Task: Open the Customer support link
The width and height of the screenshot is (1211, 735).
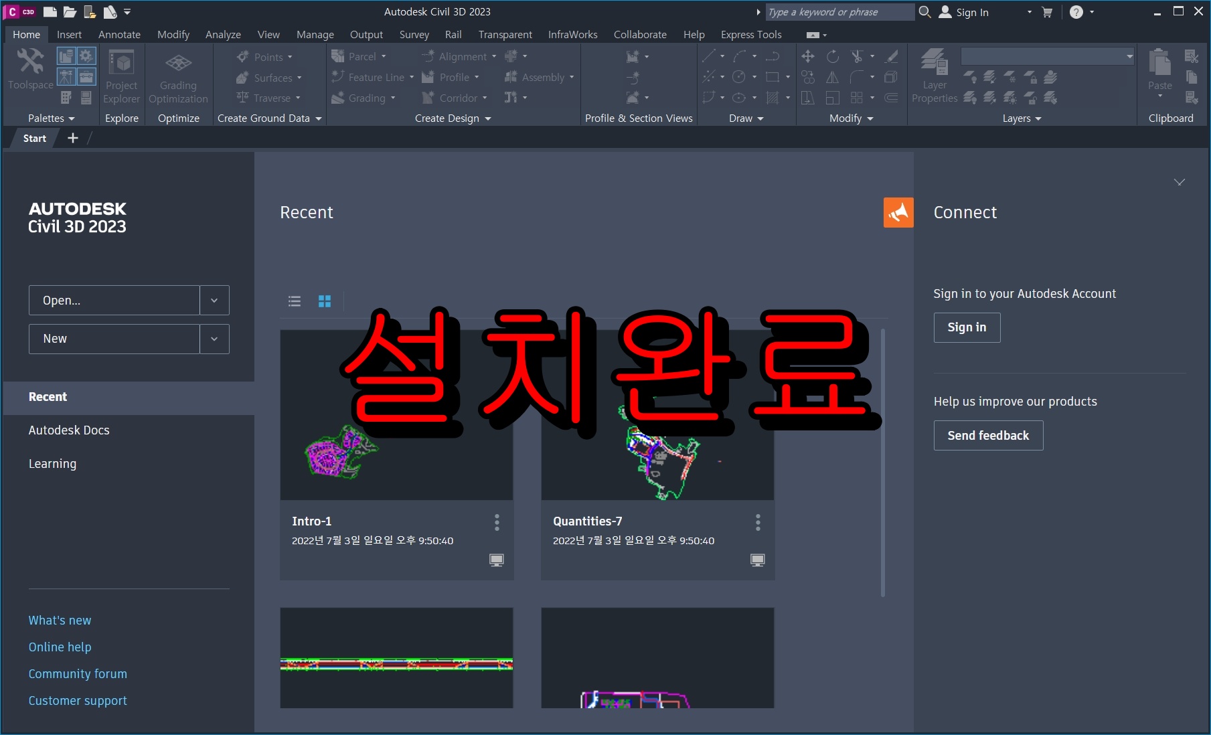Action: coord(78,701)
